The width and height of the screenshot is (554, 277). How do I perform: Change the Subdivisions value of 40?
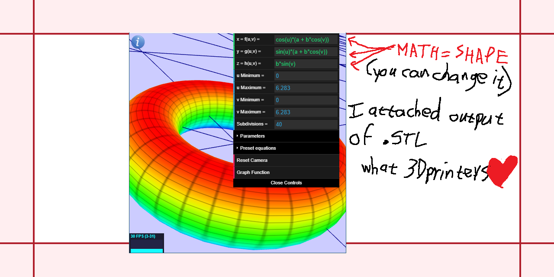coord(306,124)
